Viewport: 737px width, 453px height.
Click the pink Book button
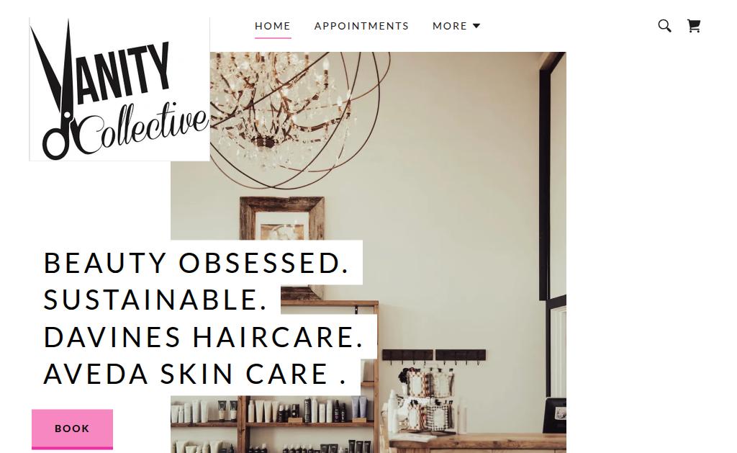(73, 429)
